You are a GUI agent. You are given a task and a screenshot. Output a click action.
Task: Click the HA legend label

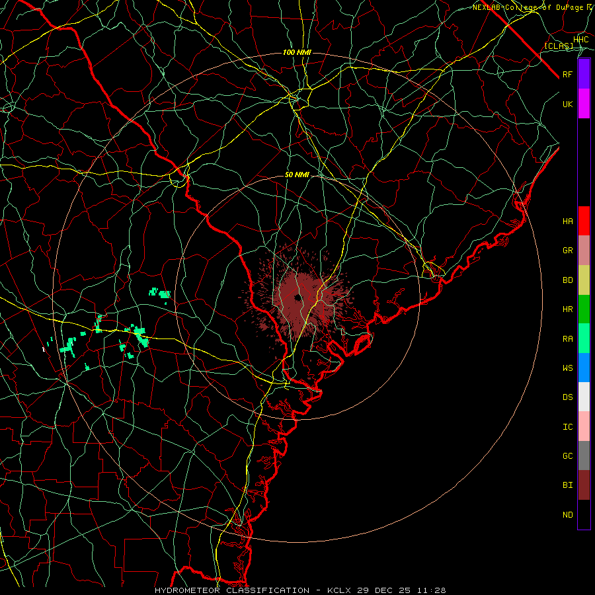pyautogui.click(x=567, y=221)
